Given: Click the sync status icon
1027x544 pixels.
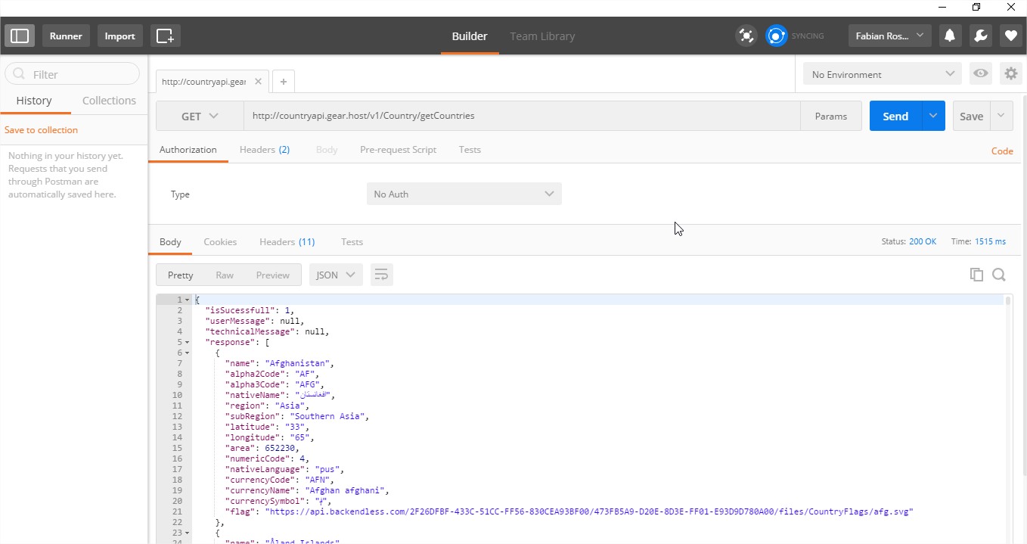Looking at the screenshot, I should (x=776, y=36).
